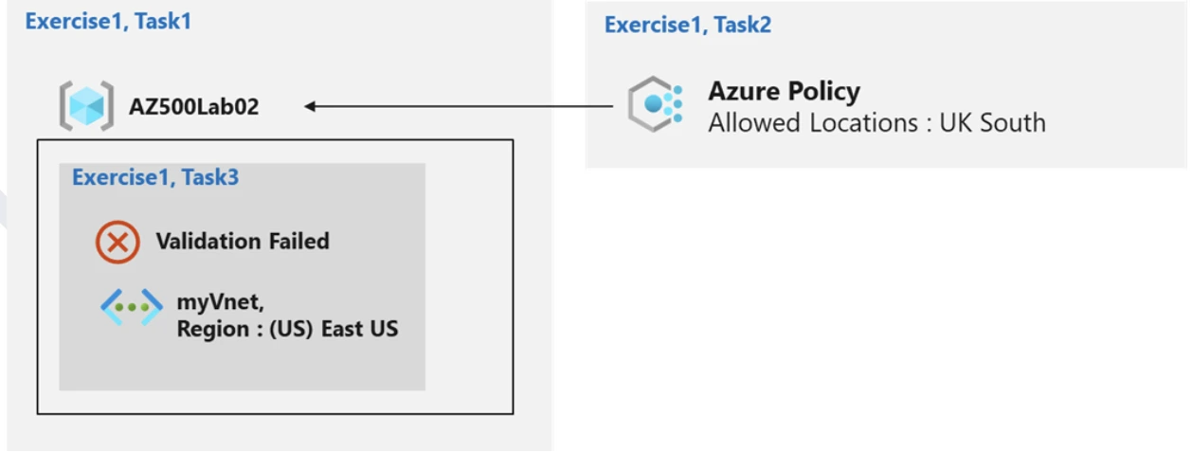The image size is (1192, 453).
Task: Click the "Exercise1, Task1" heading
Action: (x=108, y=21)
